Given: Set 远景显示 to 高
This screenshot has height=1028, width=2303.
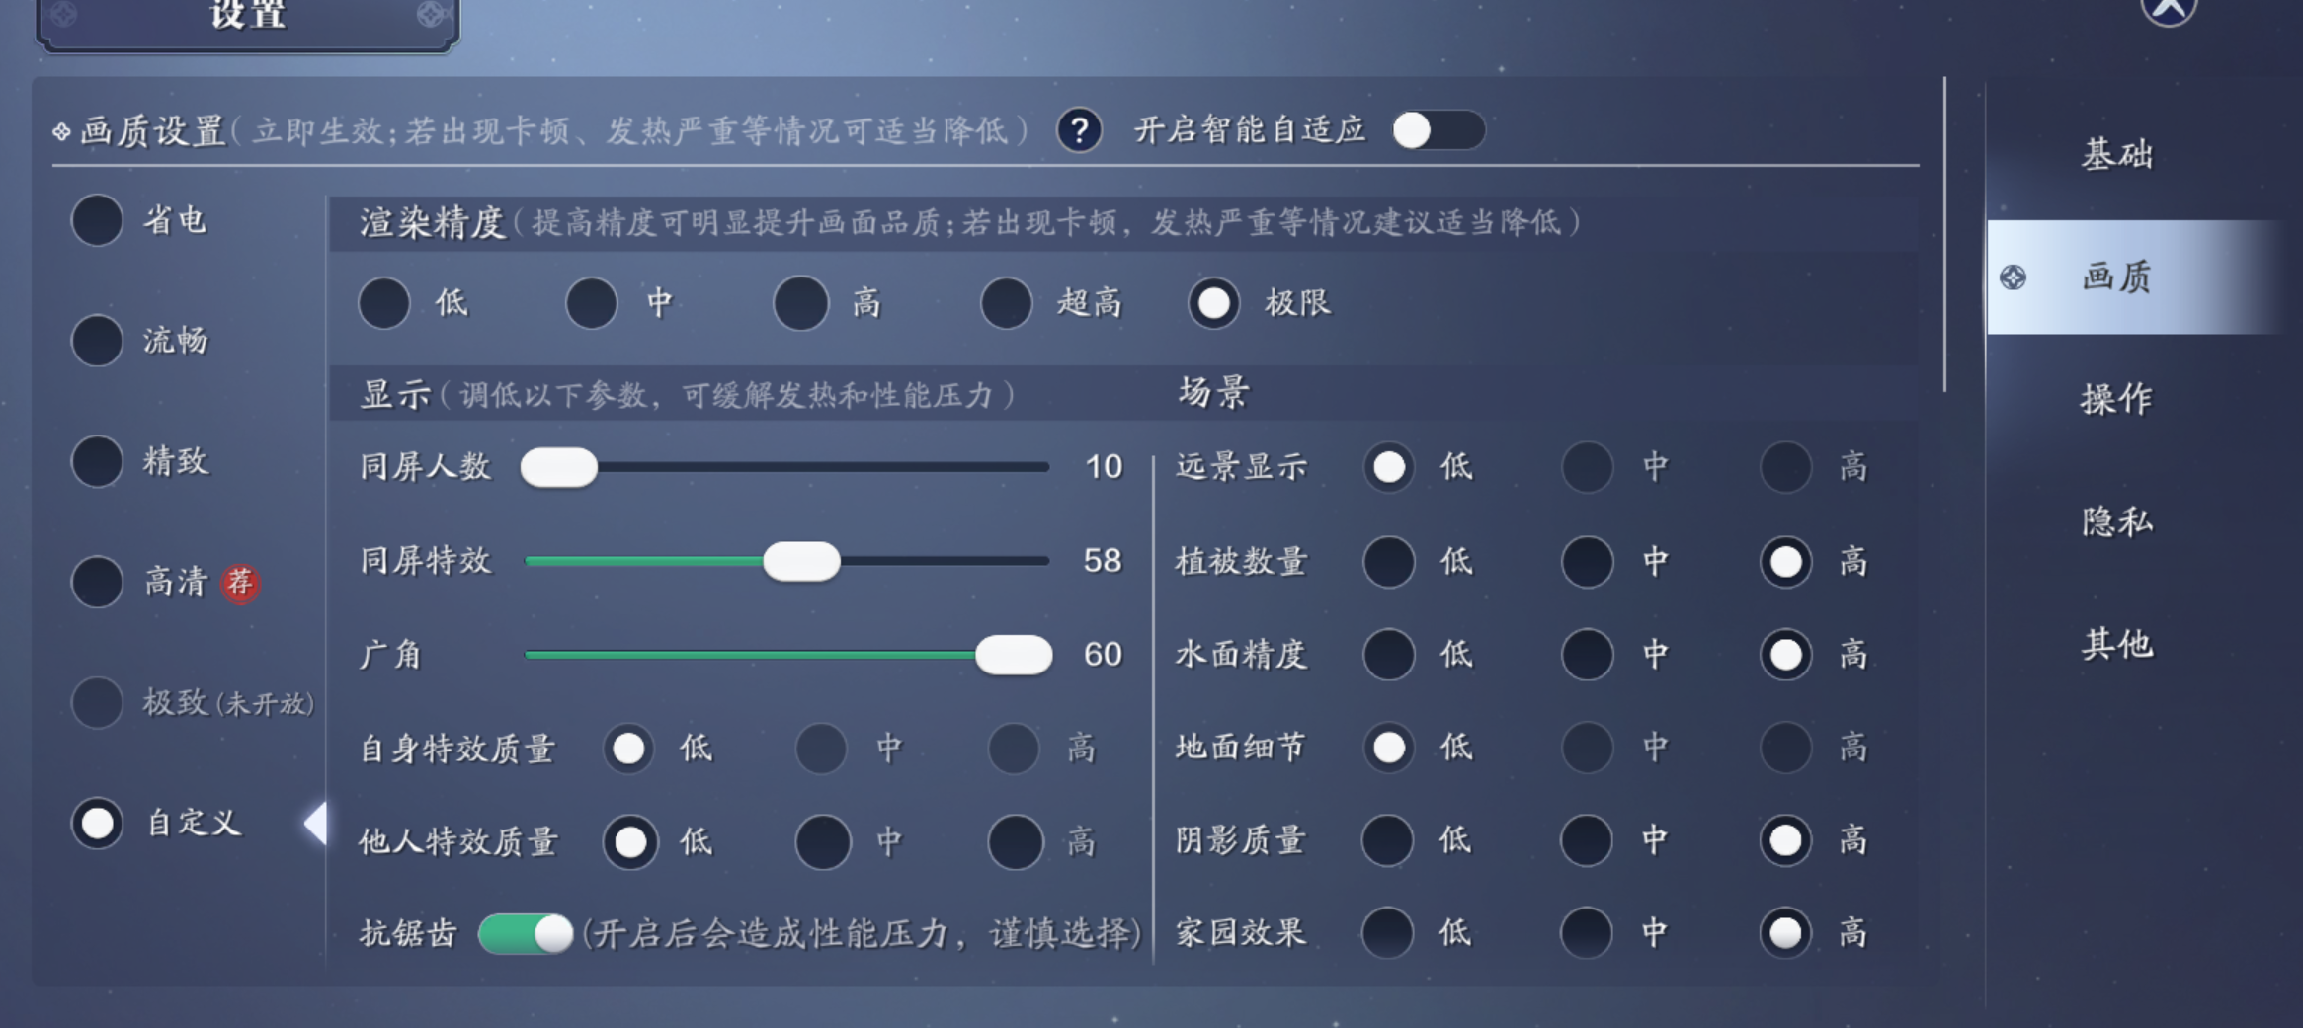Looking at the screenshot, I should (1785, 466).
